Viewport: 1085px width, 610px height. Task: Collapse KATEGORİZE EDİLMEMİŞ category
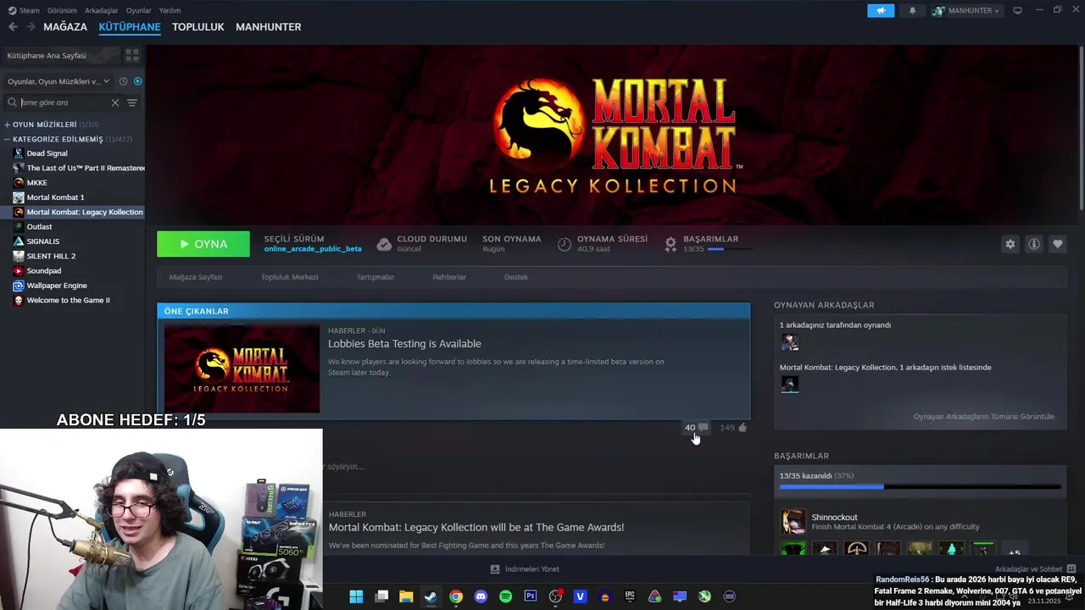[x=68, y=139]
